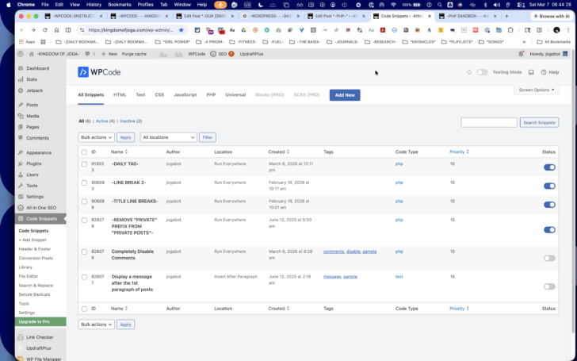Open the All locations filter dropdown

point(169,137)
